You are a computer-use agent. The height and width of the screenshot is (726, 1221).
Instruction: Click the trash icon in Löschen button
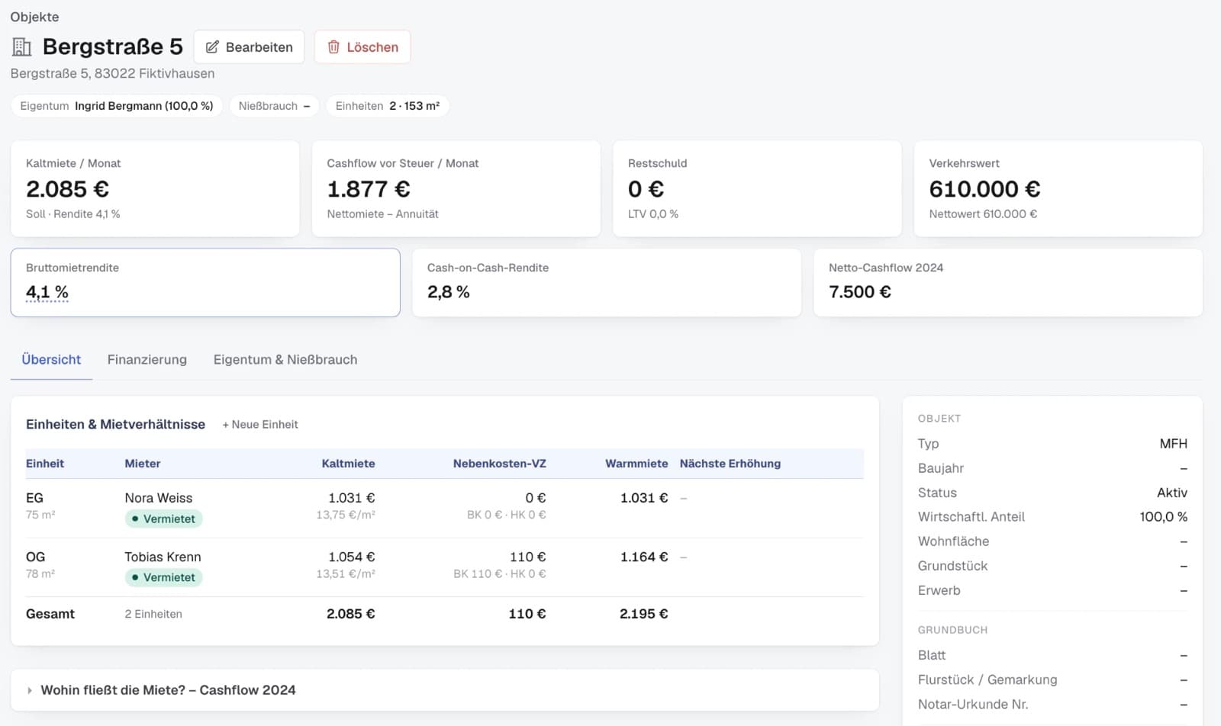tap(333, 47)
